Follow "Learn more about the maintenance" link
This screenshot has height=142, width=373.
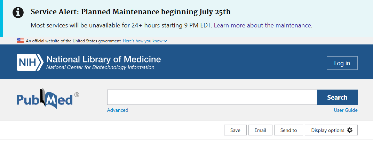[262, 25]
